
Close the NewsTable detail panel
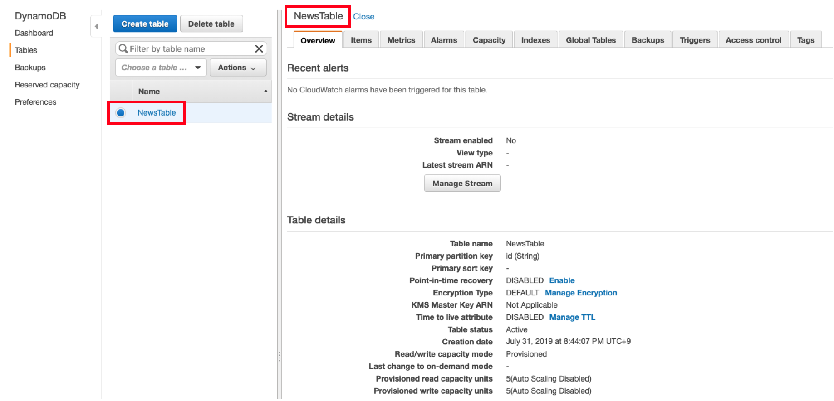coord(364,17)
